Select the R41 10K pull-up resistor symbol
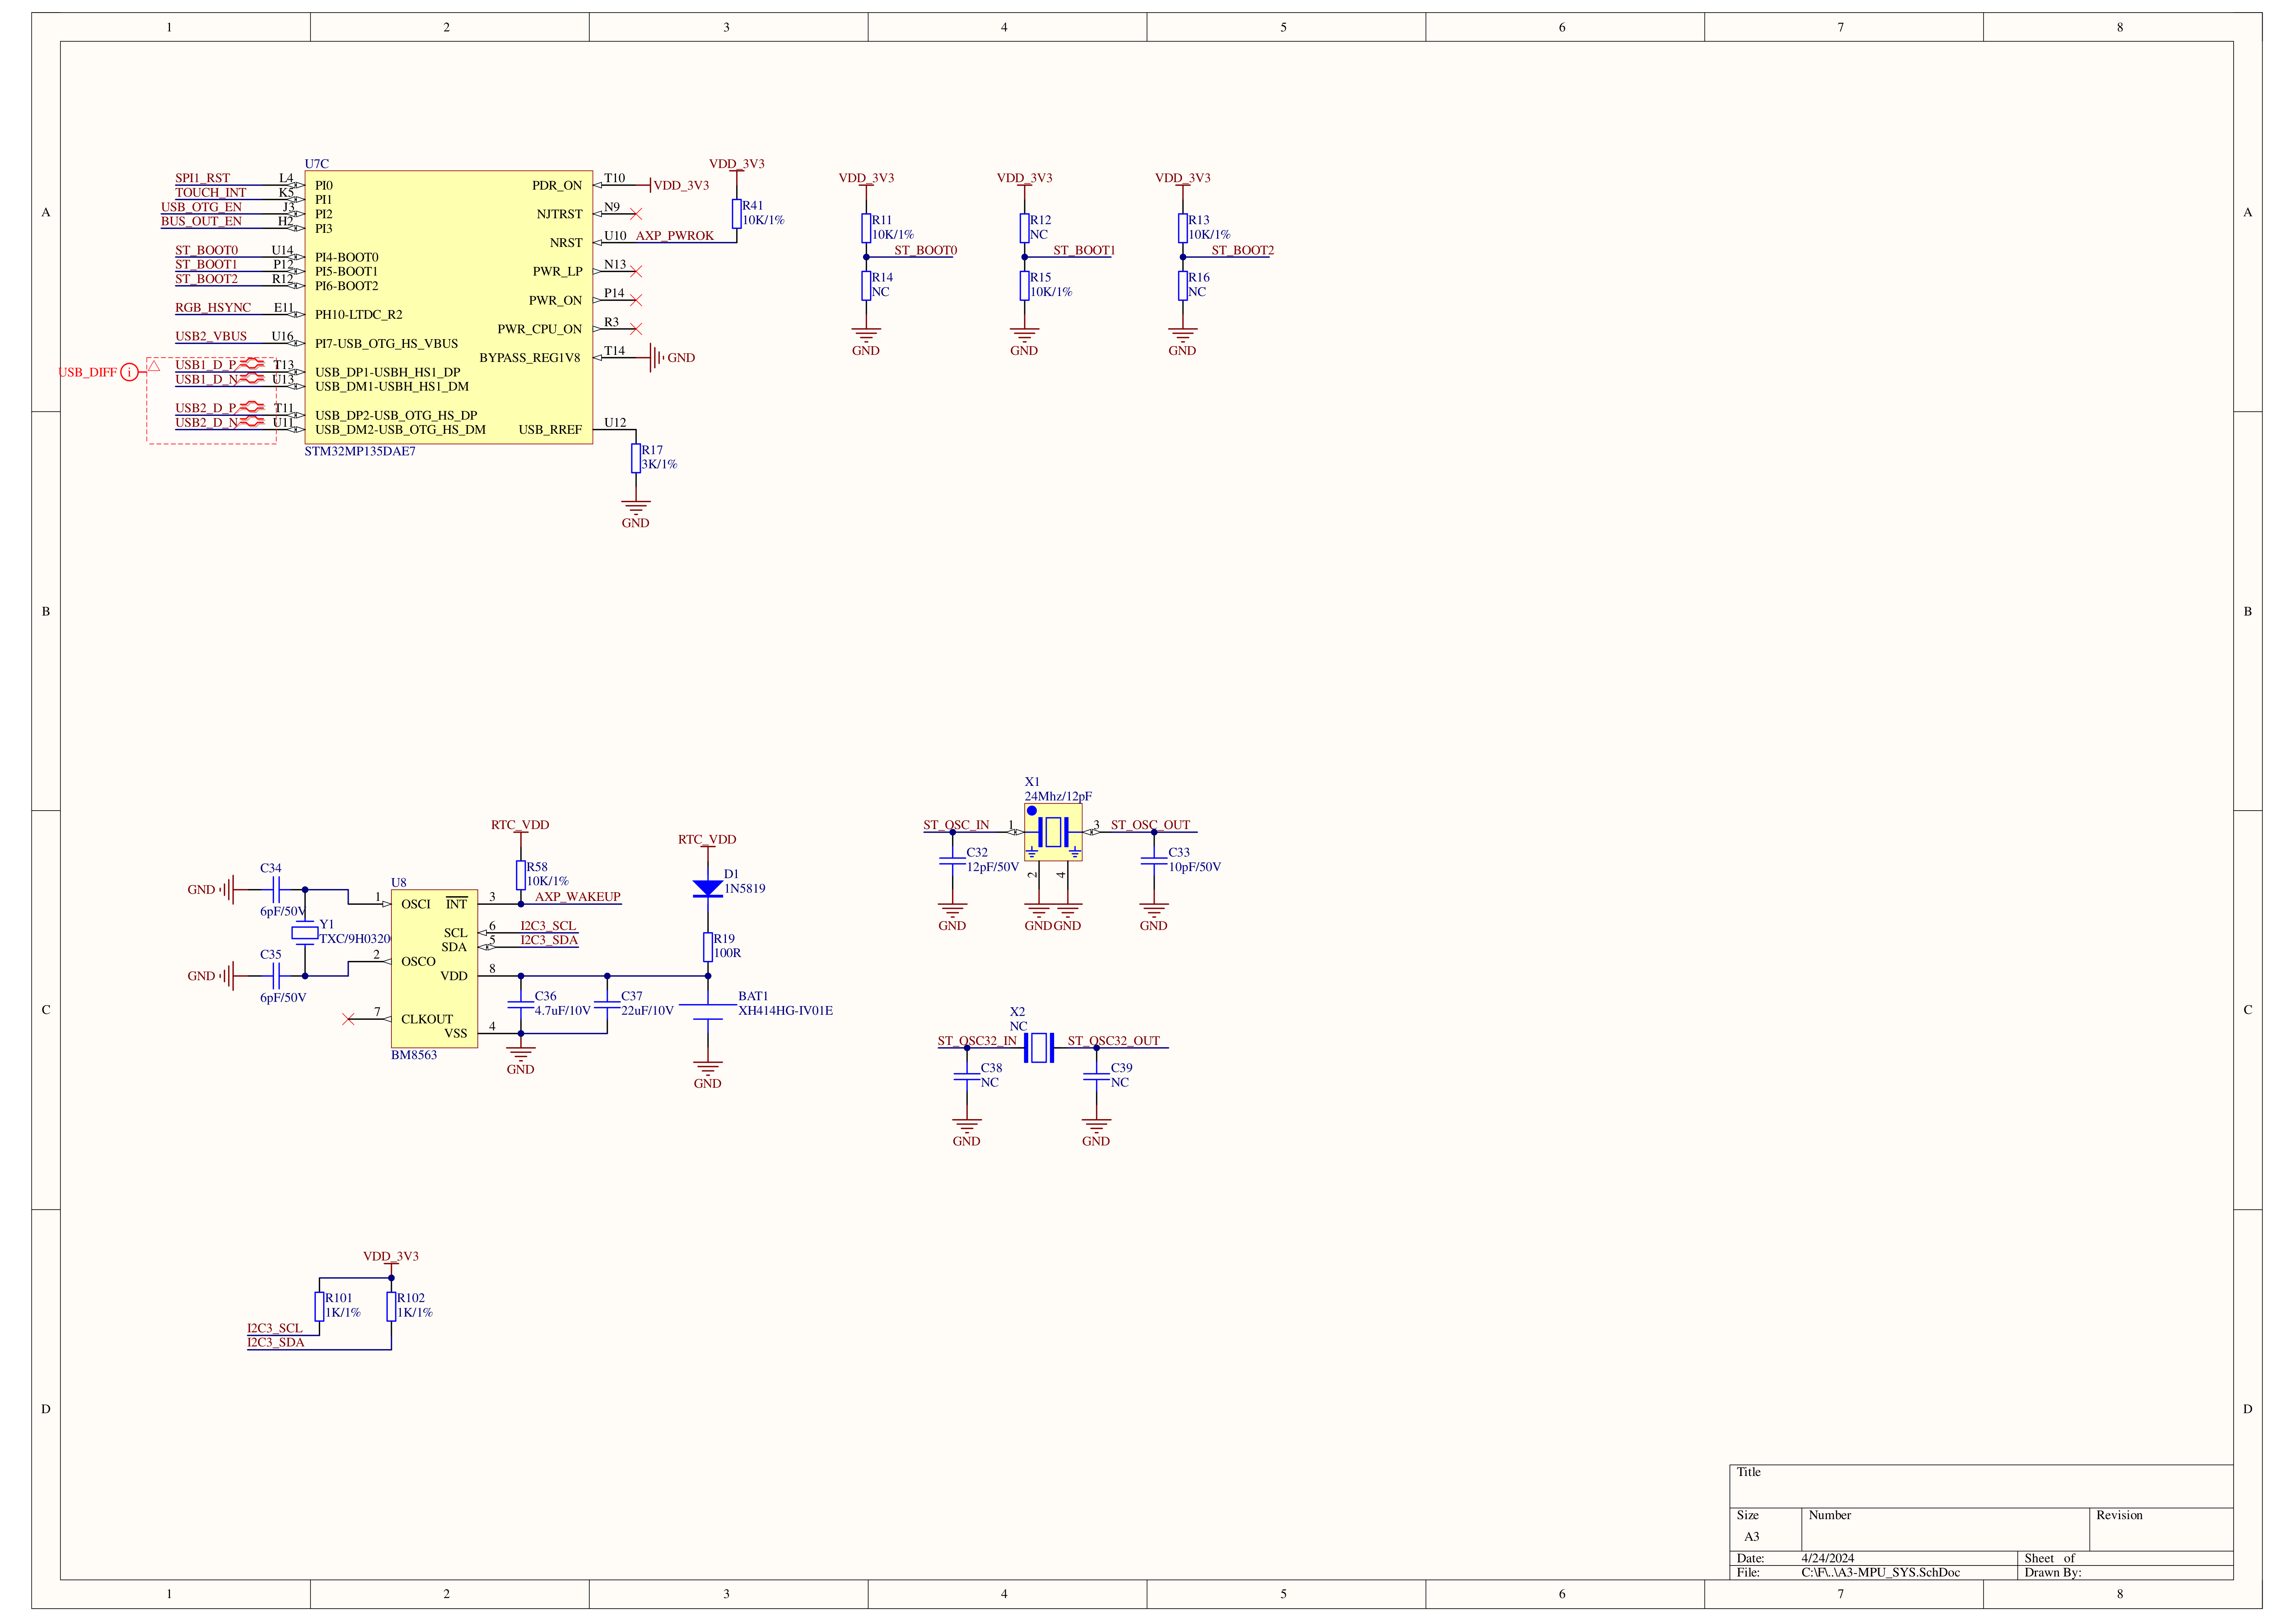 click(x=736, y=213)
